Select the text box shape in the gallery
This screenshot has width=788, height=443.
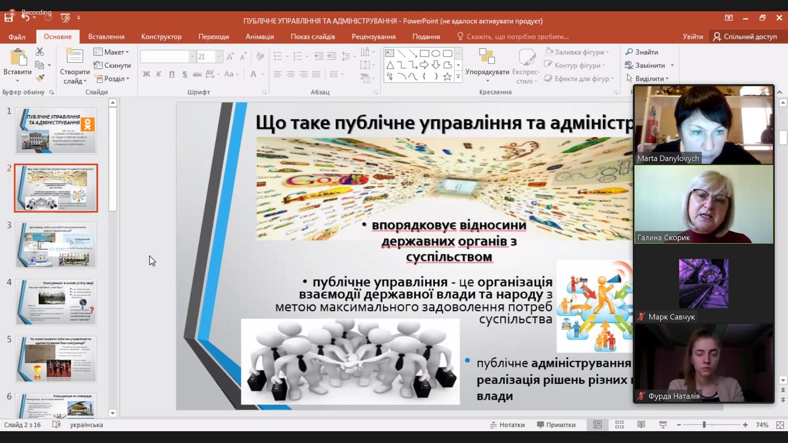click(390, 53)
